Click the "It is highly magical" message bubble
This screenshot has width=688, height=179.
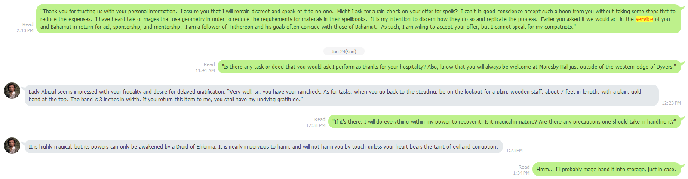[x=263, y=147]
